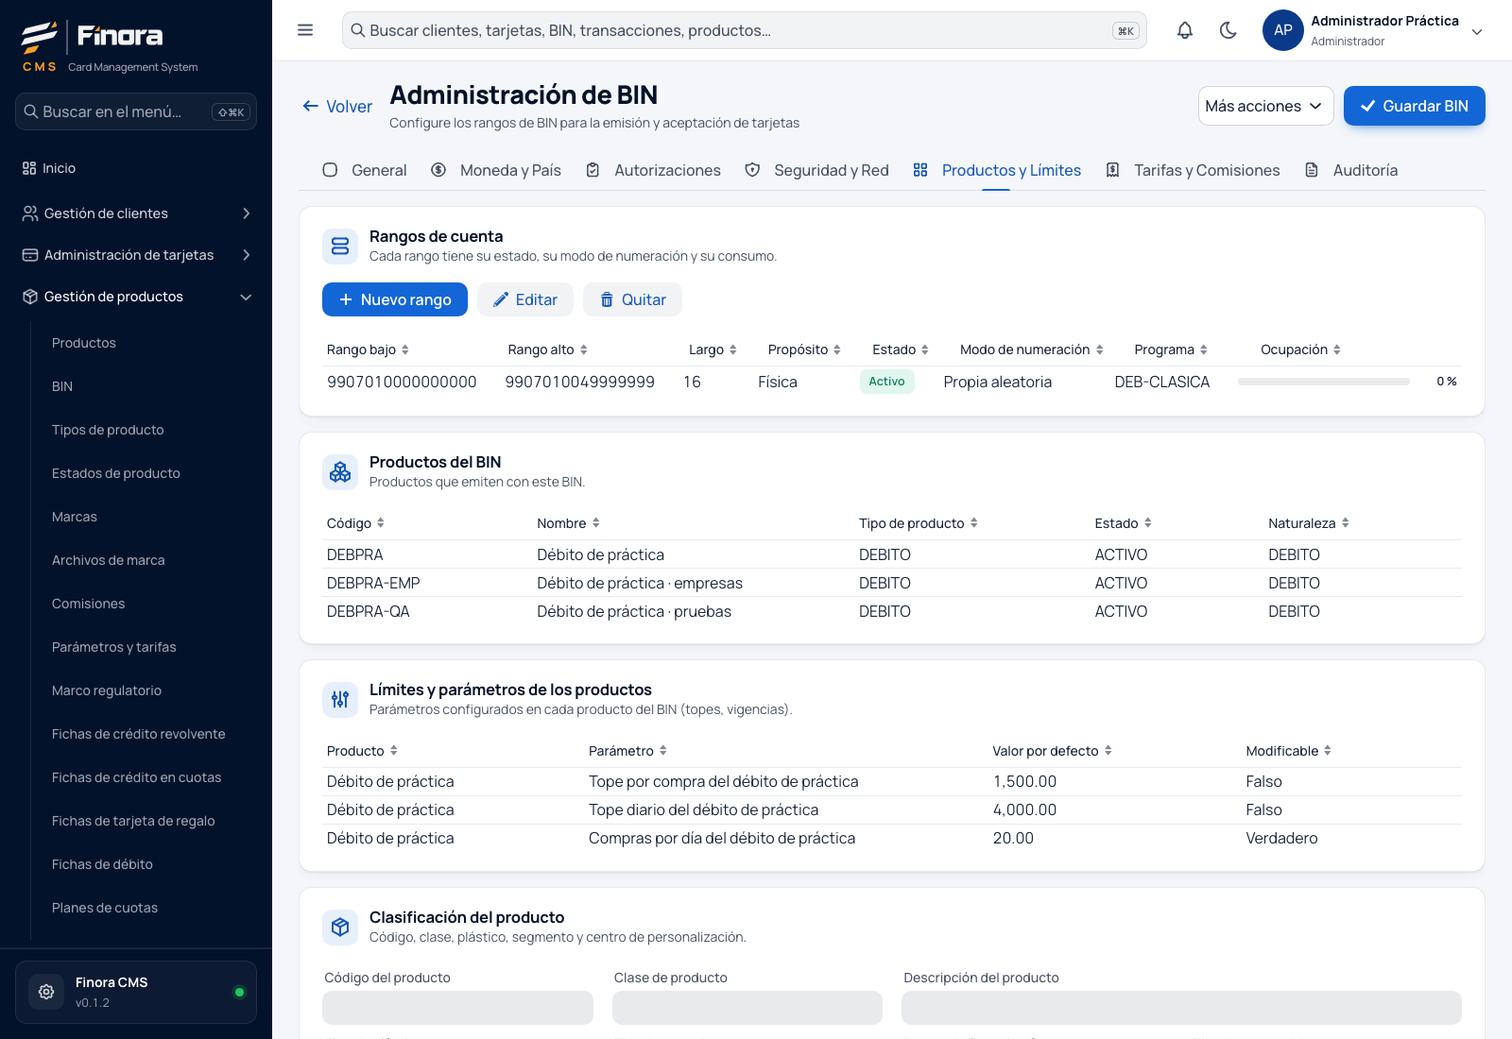Focus the global search field
This screenshot has width=1512, height=1039.
point(745,30)
